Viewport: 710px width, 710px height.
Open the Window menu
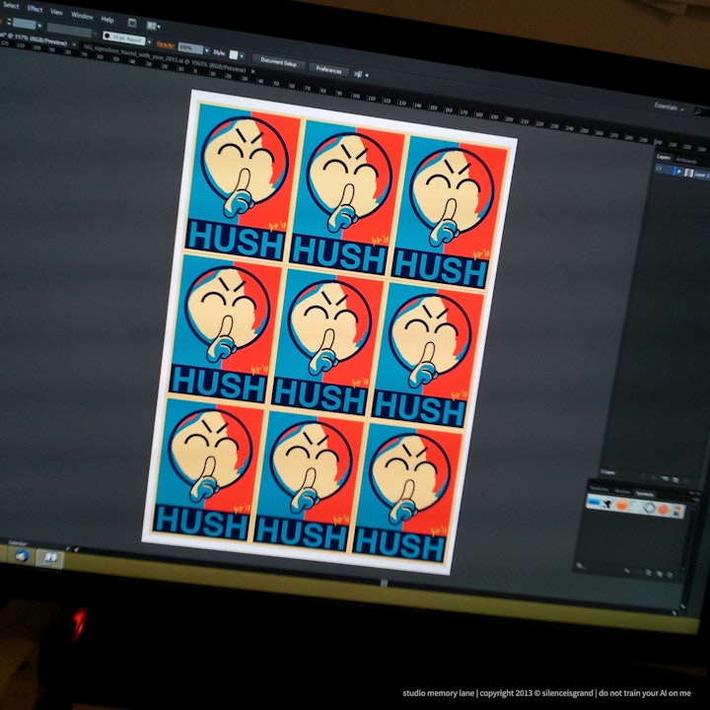click(83, 16)
